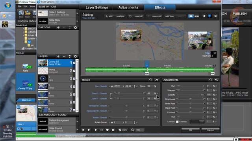Copy Adjustments from previous keyframe arrows
The image size is (252, 141).
[216, 80]
